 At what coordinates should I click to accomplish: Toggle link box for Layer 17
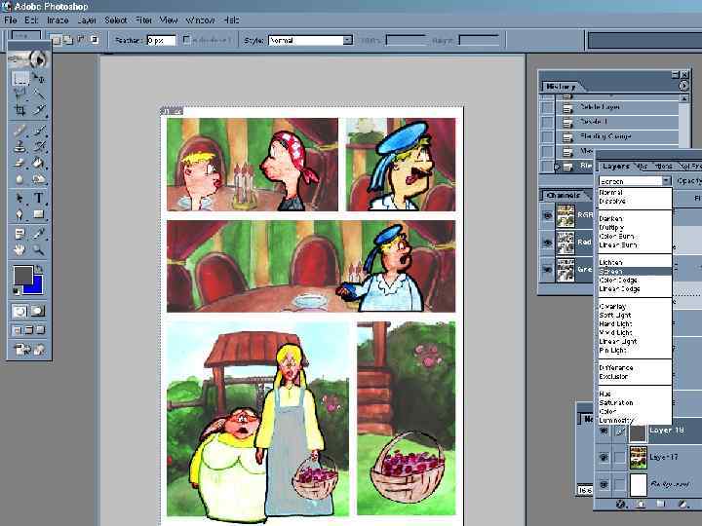620,457
